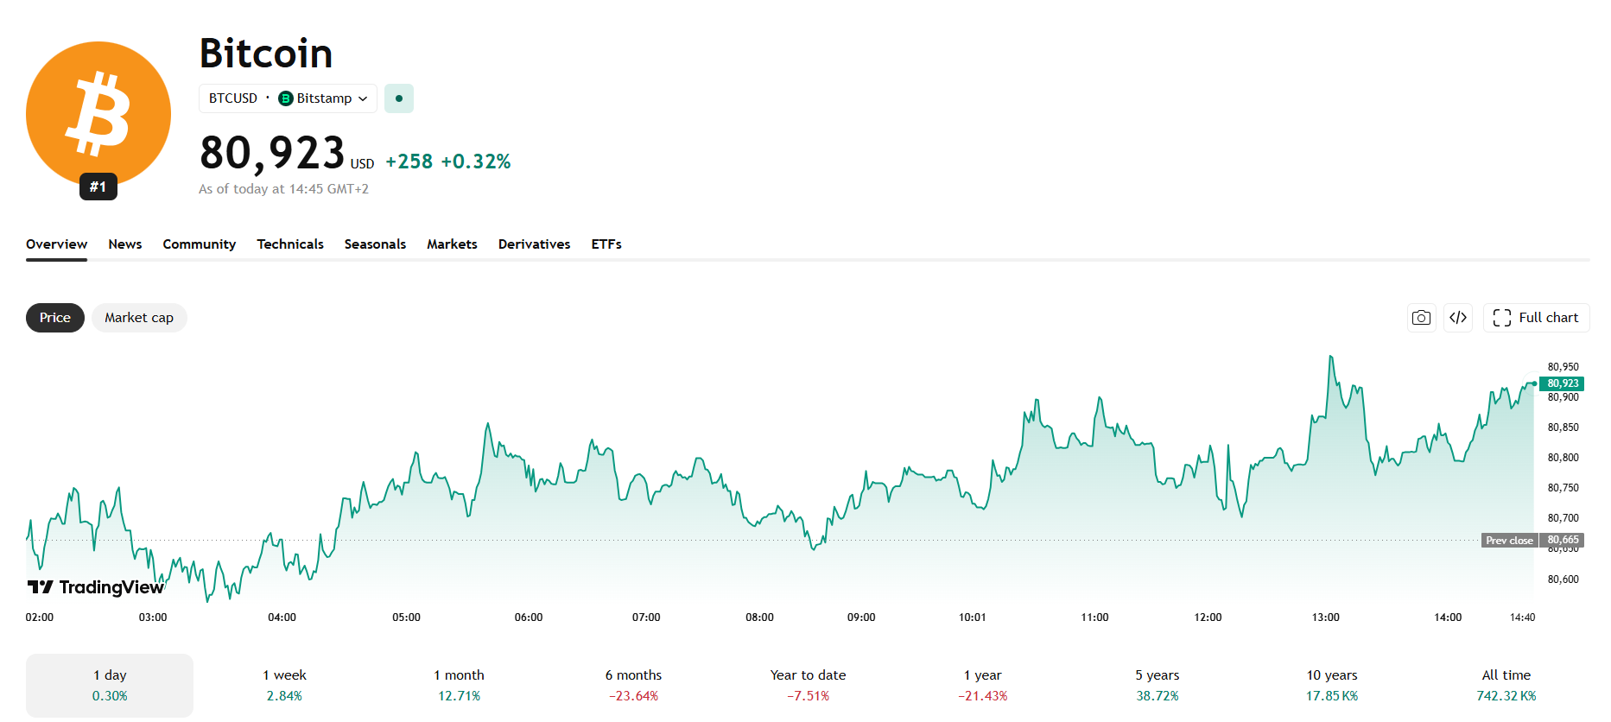Select the 1 day range
Viewport: 1611px width, 722px height.
[x=110, y=685]
